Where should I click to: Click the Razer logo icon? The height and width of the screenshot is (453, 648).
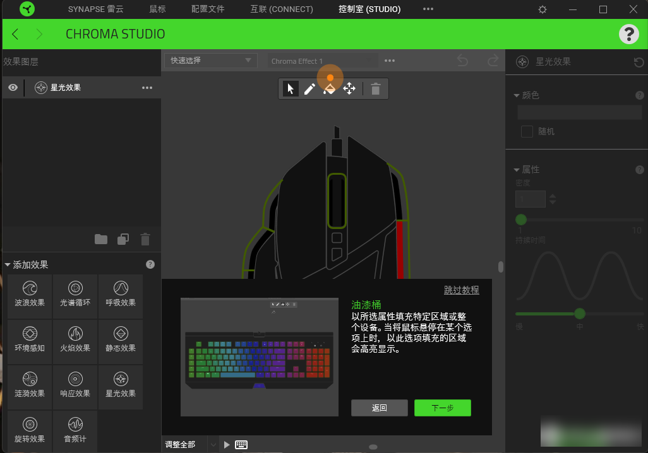[27, 9]
